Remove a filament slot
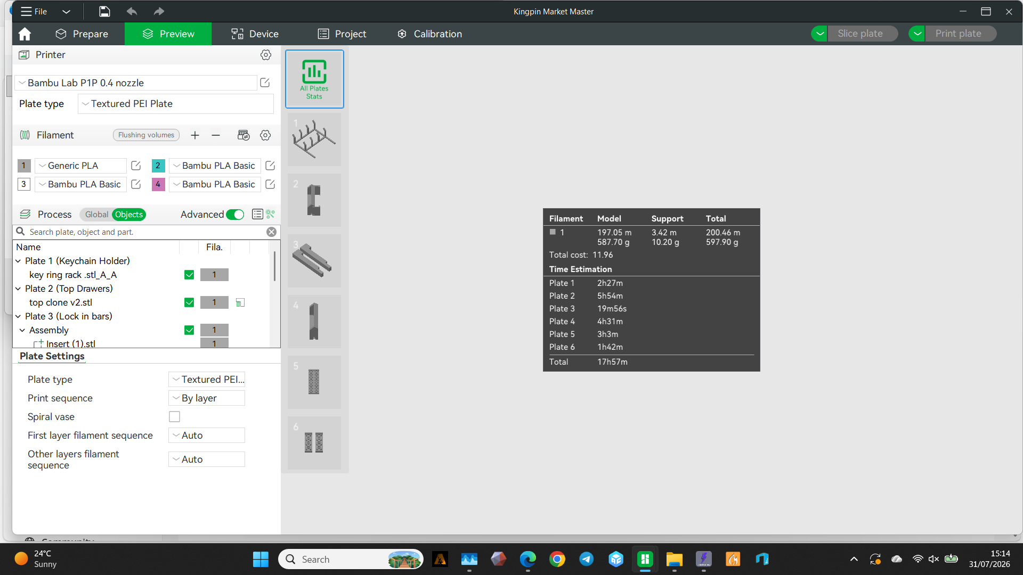 tap(216, 135)
